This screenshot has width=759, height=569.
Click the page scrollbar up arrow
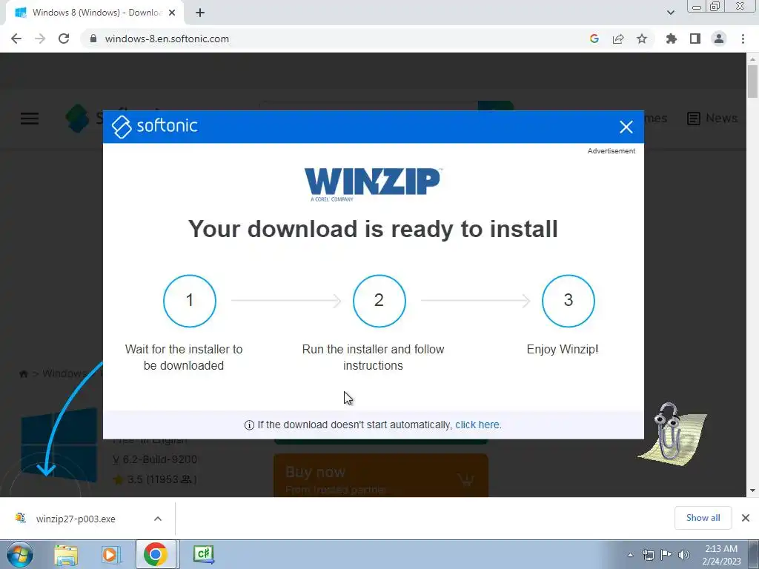coord(752,59)
